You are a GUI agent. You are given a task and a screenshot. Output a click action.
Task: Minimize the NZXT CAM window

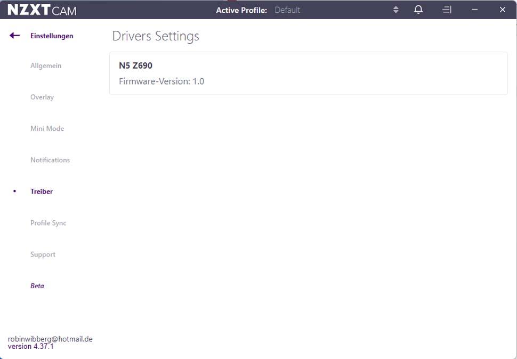click(474, 10)
